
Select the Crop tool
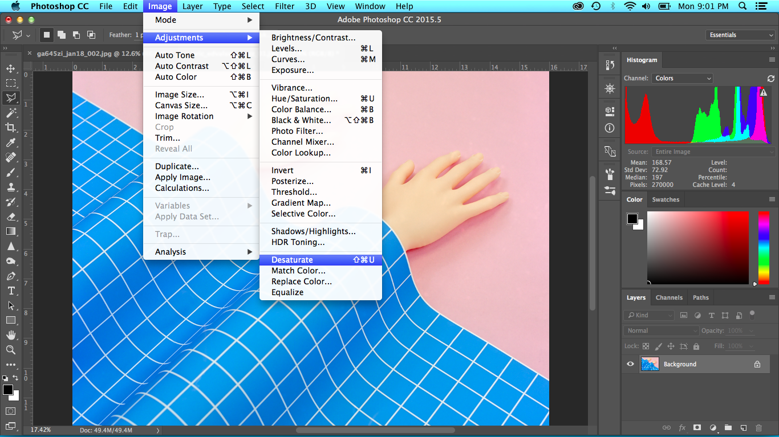click(x=11, y=128)
